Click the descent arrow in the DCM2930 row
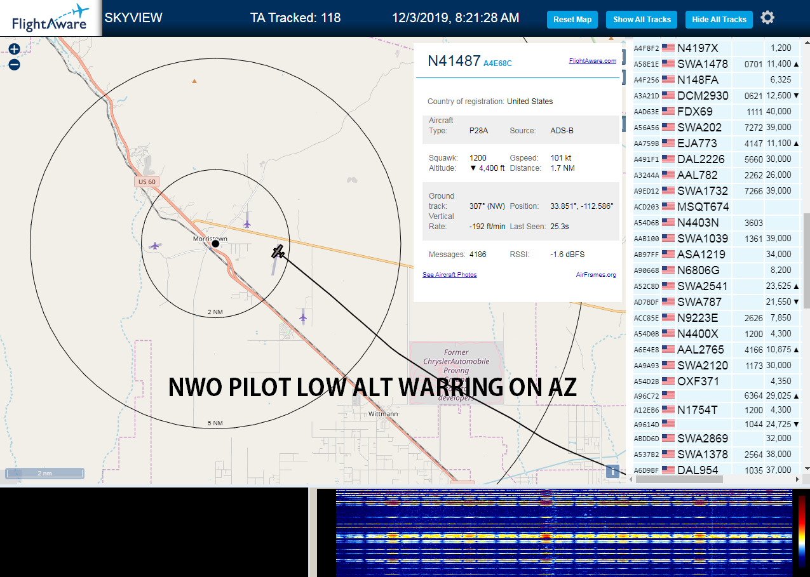Screen dimensions: 810x577 (x=797, y=96)
